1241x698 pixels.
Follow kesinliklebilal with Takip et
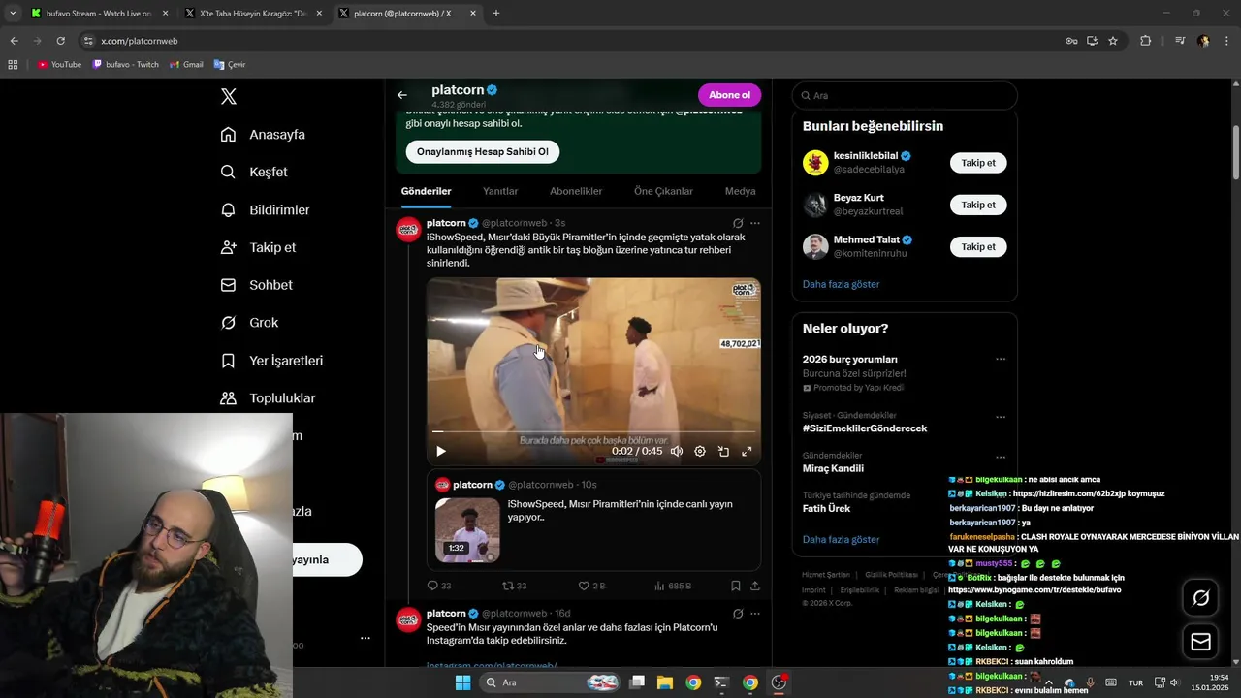click(x=978, y=163)
